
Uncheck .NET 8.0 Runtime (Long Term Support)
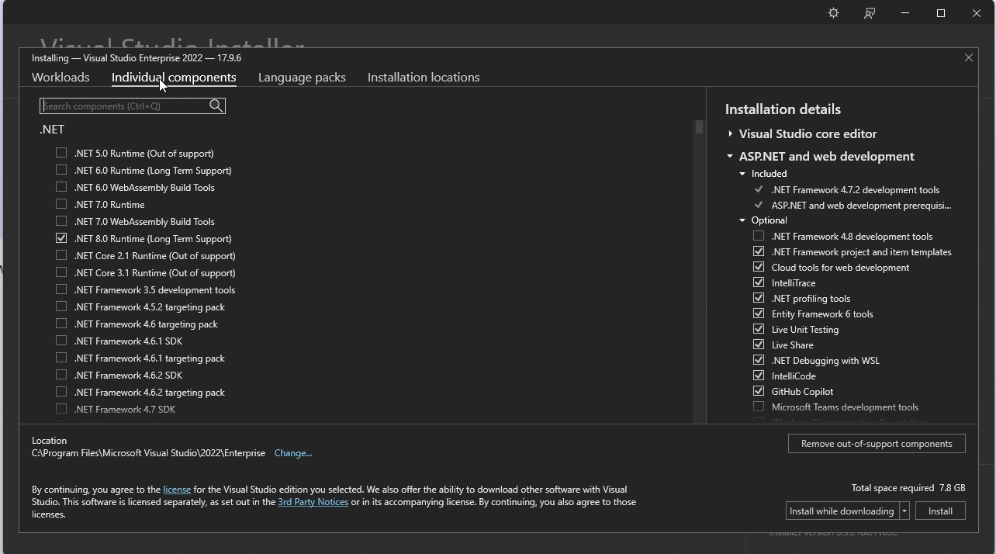tap(61, 238)
